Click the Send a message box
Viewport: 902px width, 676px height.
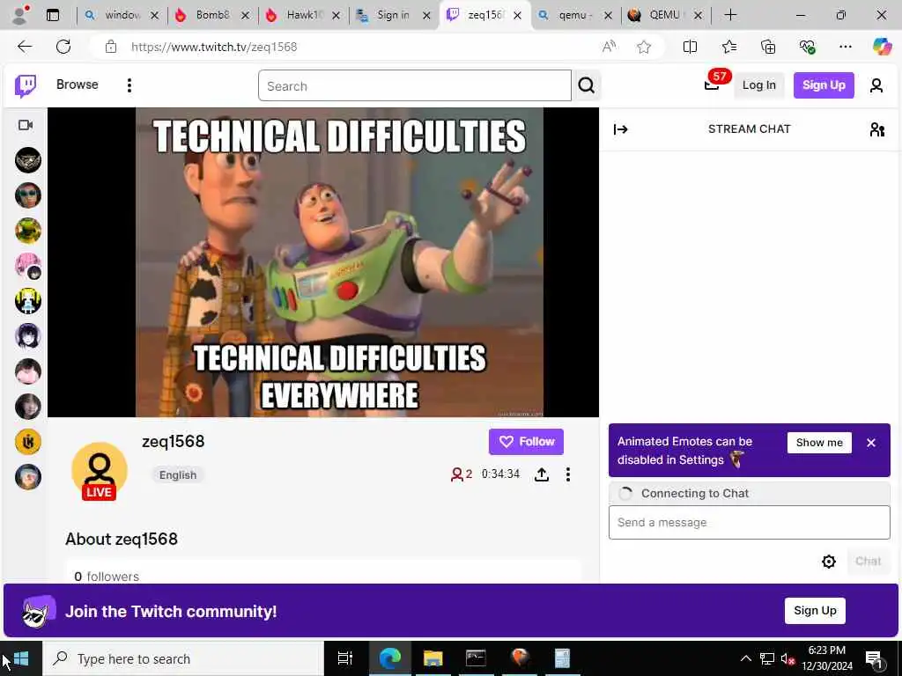[749, 523]
